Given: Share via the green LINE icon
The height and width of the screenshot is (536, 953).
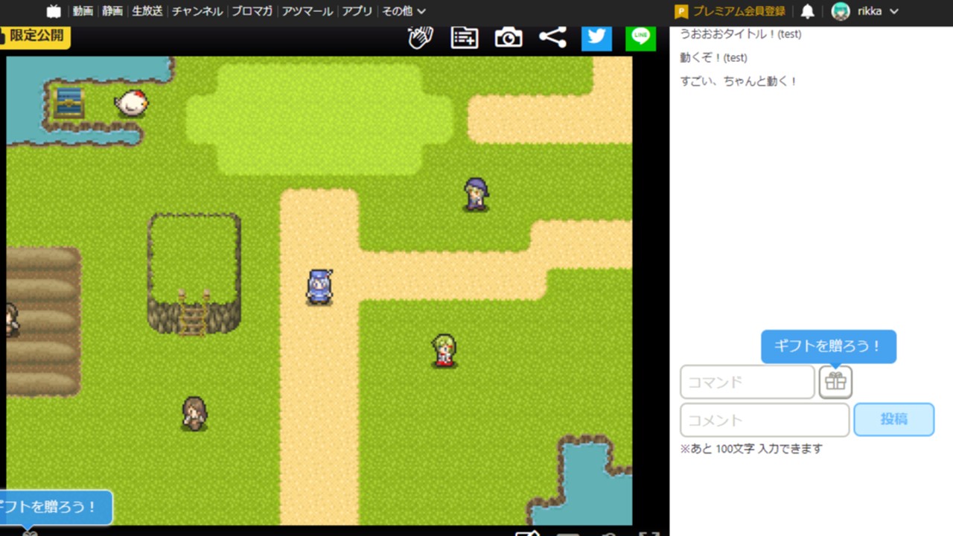Looking at the screenshot, I should coord(640,36).
